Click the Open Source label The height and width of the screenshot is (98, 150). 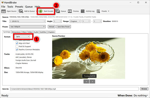[11, 11]
